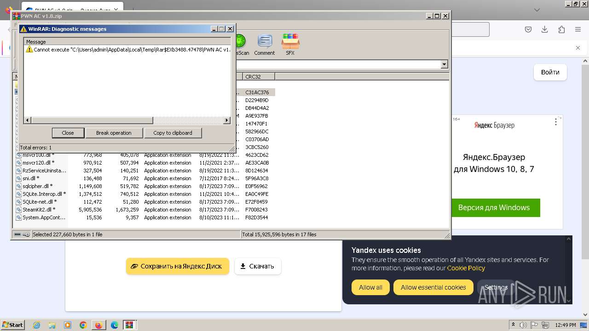Open Windows Explorer from taskbar
This screenshot has width=589, height=331.
[52, 325]
